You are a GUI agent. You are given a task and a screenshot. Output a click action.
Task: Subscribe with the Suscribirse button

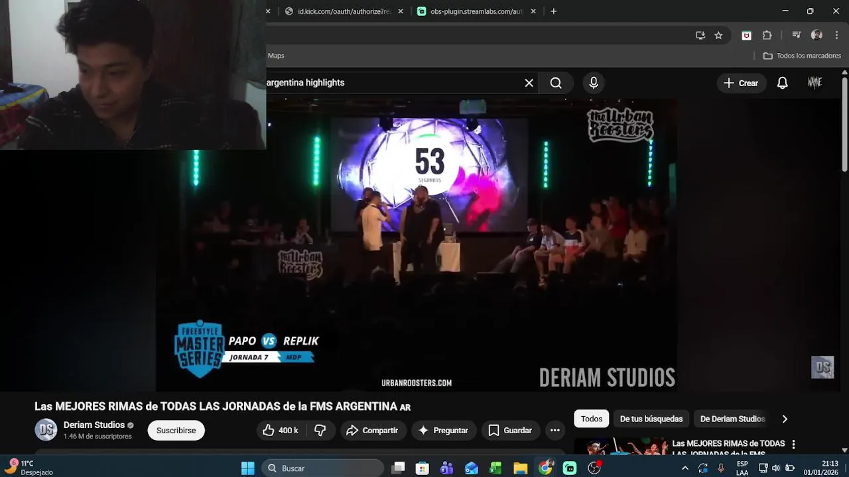176,431
